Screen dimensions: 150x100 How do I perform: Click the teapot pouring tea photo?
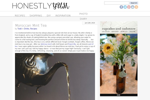(55, 76)
